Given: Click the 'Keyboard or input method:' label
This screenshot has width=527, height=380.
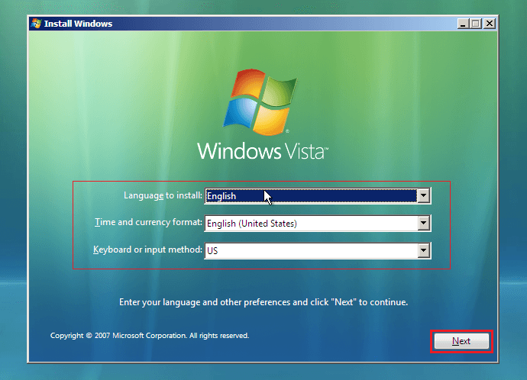Looking at the screenshot, I should pyautogui.click(x=147, y=250).
